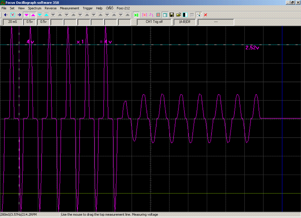The height and width of the screenshot is (218, 301).
Task: Click the blue vertical cursor line
Action: tap(282, 119)
